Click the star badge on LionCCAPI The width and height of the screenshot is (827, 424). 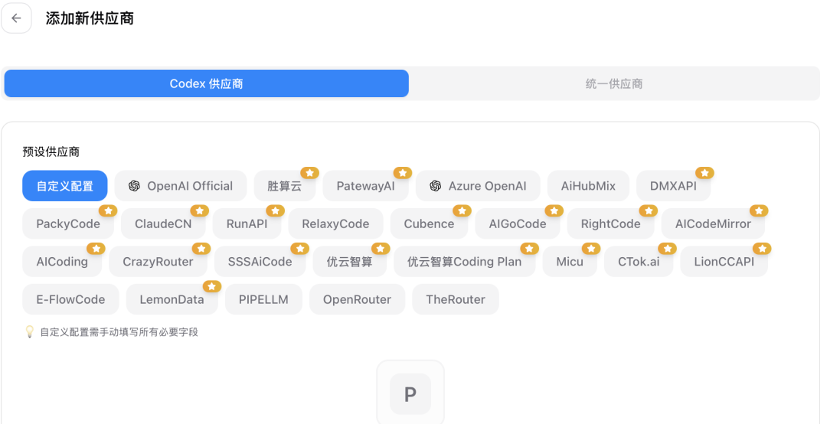(762, 249)
